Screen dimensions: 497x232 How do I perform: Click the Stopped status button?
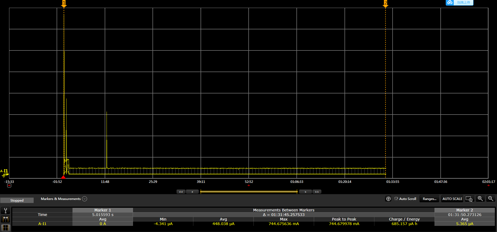click(17, 200)
